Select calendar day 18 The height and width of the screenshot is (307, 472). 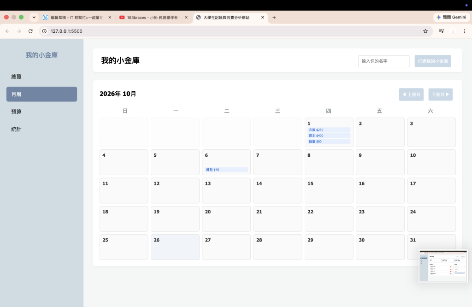point(124,219)
